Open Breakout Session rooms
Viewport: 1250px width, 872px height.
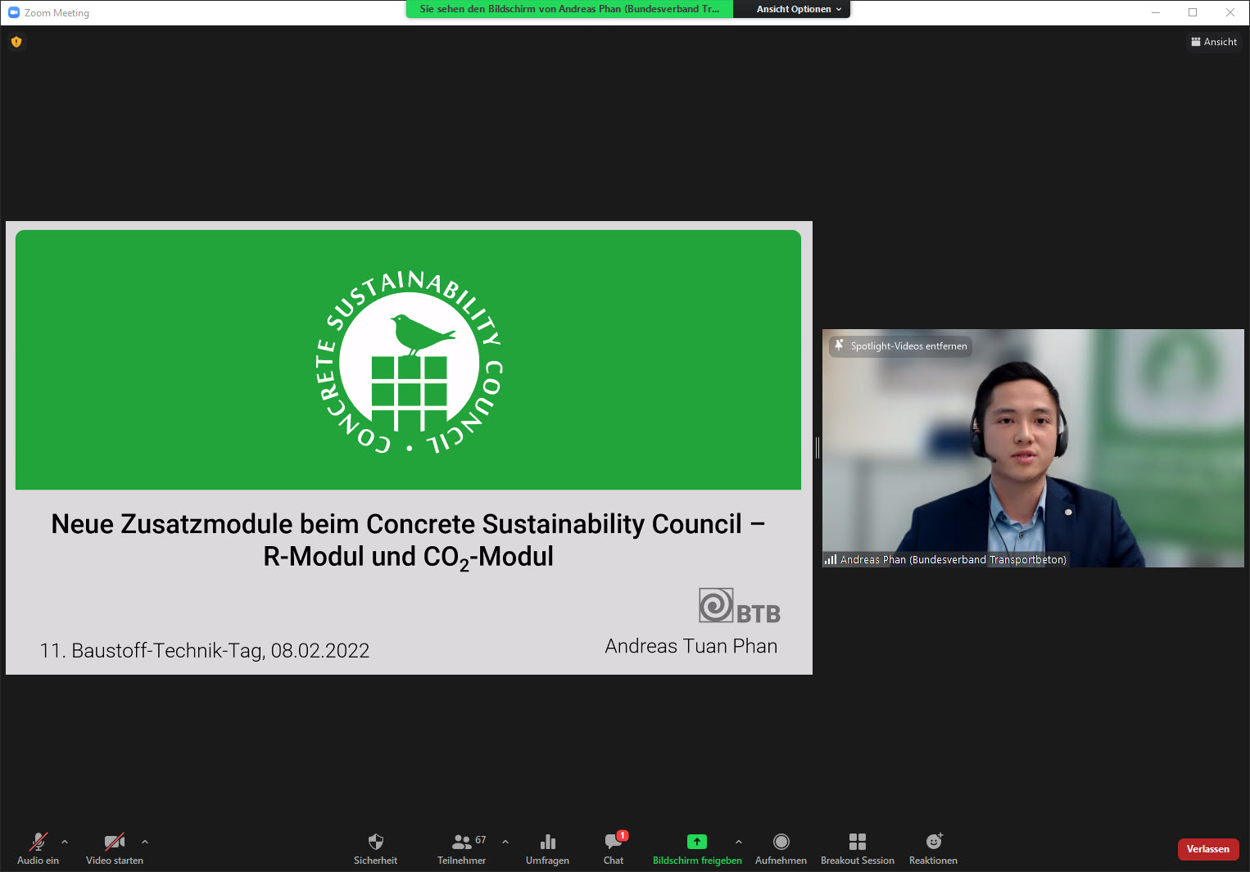click(857, 849)
